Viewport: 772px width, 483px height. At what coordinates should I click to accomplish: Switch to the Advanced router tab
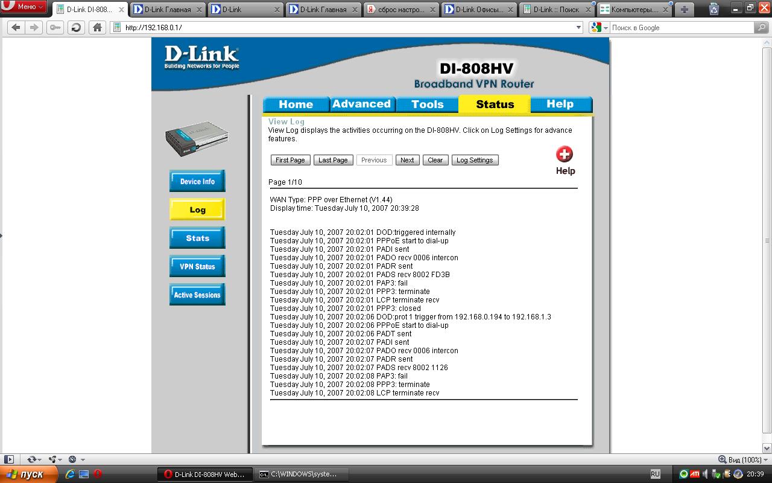(362, 104)
